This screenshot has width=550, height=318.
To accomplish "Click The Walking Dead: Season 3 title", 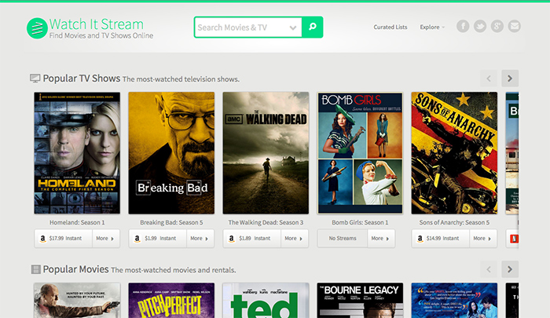I will click(x=266, y=223).
